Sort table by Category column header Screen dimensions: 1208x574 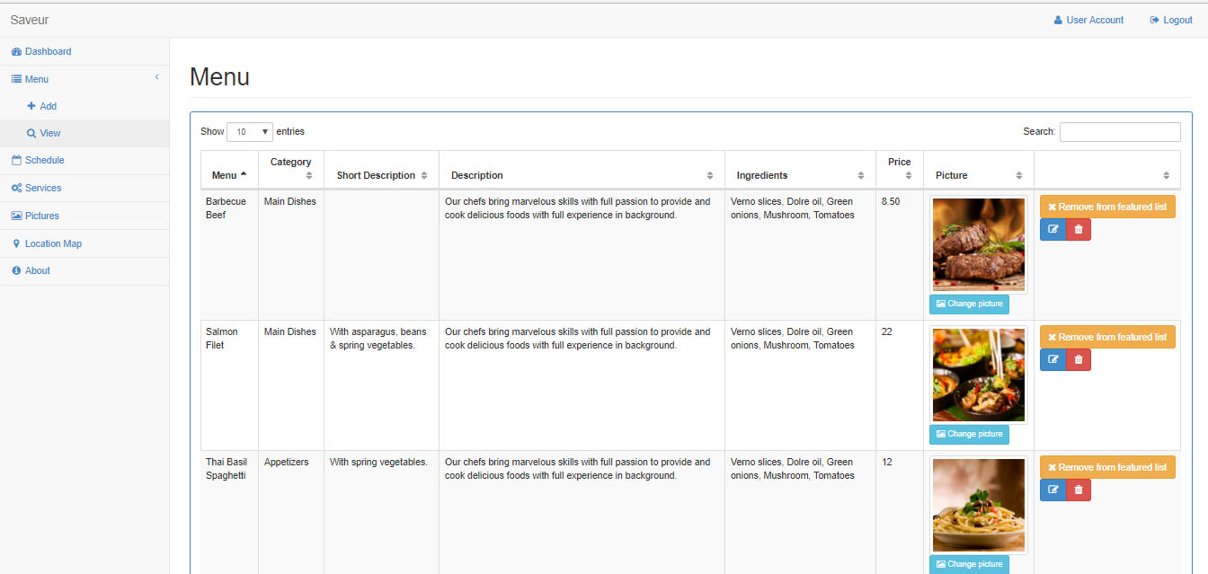click(x=290, y=169)
